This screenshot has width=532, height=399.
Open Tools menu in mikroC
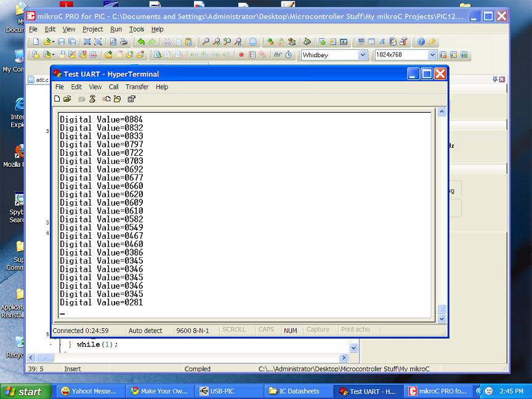pyautogui.click(x=137, y=29)
